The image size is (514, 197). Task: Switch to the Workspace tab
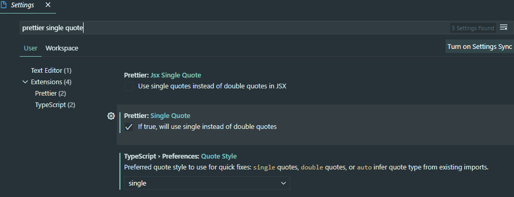coord(62,48)
